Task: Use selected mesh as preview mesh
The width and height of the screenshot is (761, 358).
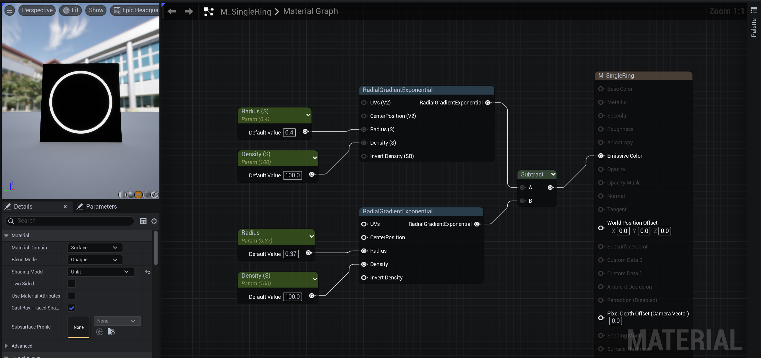Action: pos(154,195)
